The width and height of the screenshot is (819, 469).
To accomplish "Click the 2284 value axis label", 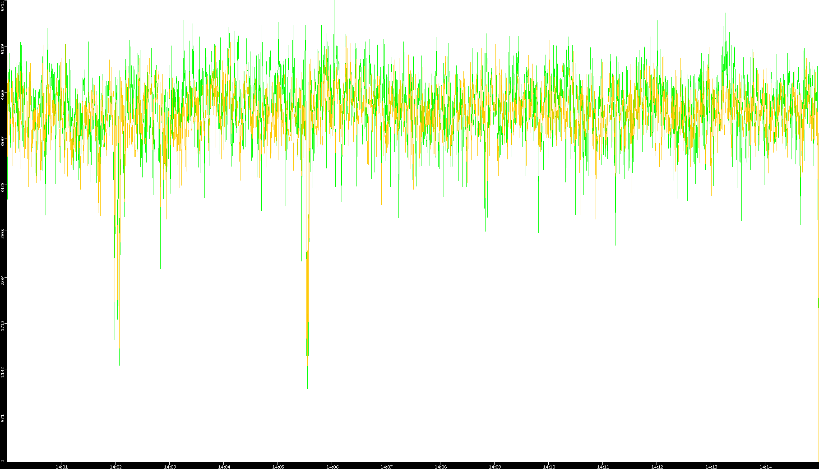I will click(3, 280).
